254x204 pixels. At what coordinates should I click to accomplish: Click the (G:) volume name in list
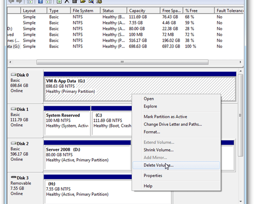coord(14,46)
